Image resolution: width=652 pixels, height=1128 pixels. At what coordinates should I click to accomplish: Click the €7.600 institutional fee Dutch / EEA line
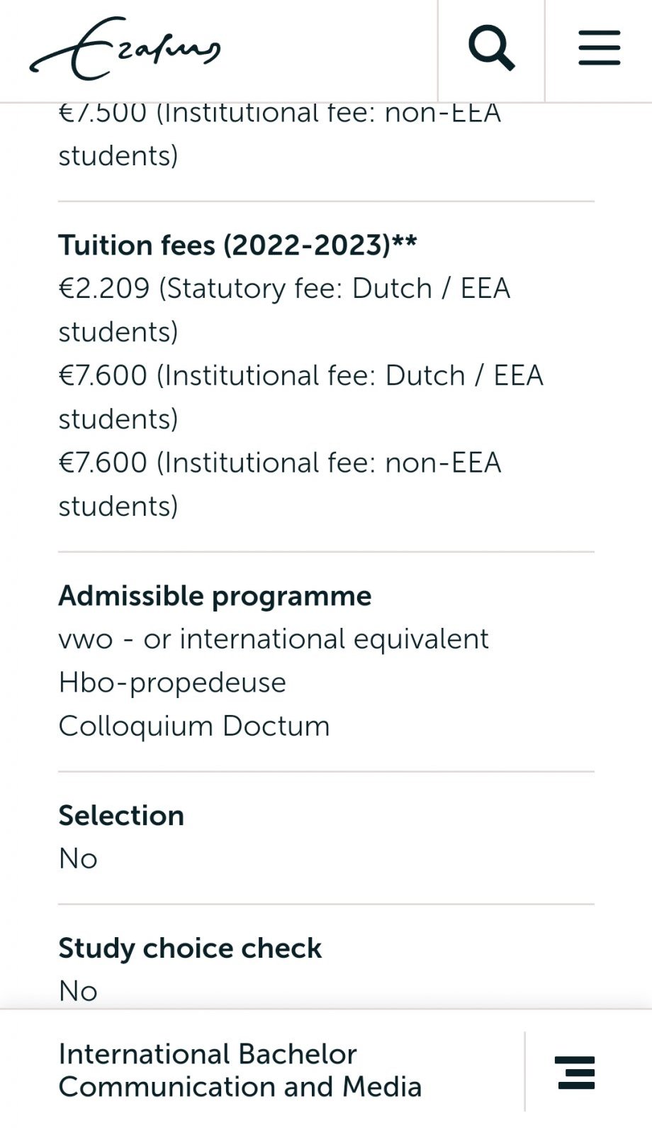[300, 375]
